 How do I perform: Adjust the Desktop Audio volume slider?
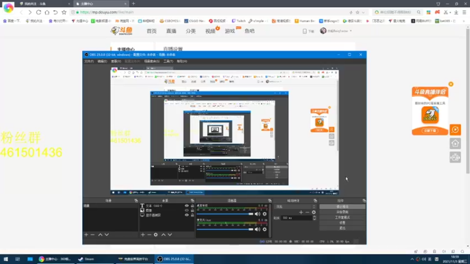(x=225, y=214)
